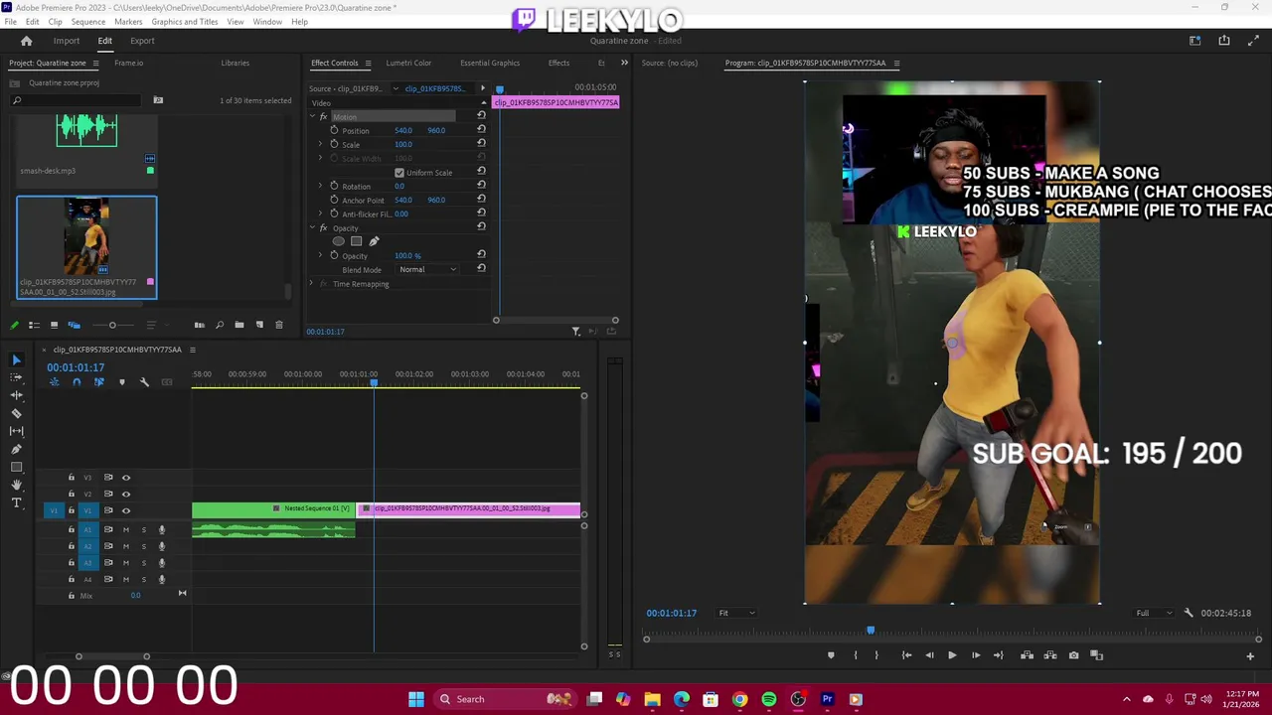
Task: Toggle Snap in Timeline magnet icon
Action: [x=77, y=382]
